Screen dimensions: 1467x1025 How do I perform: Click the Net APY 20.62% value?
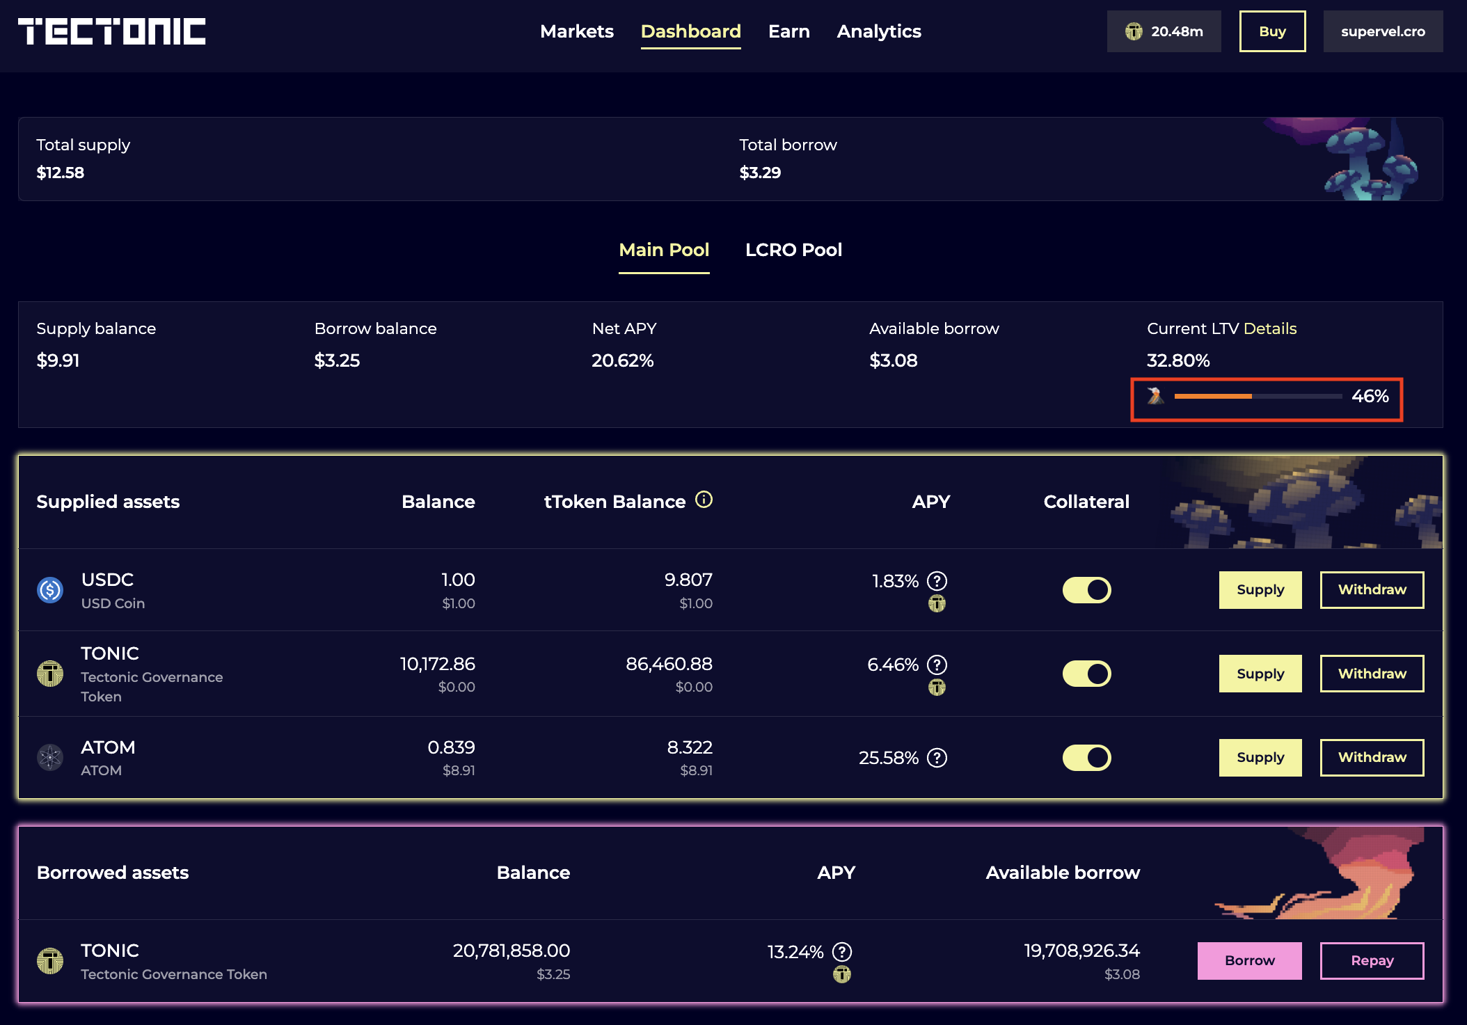[x=623, y=360]
